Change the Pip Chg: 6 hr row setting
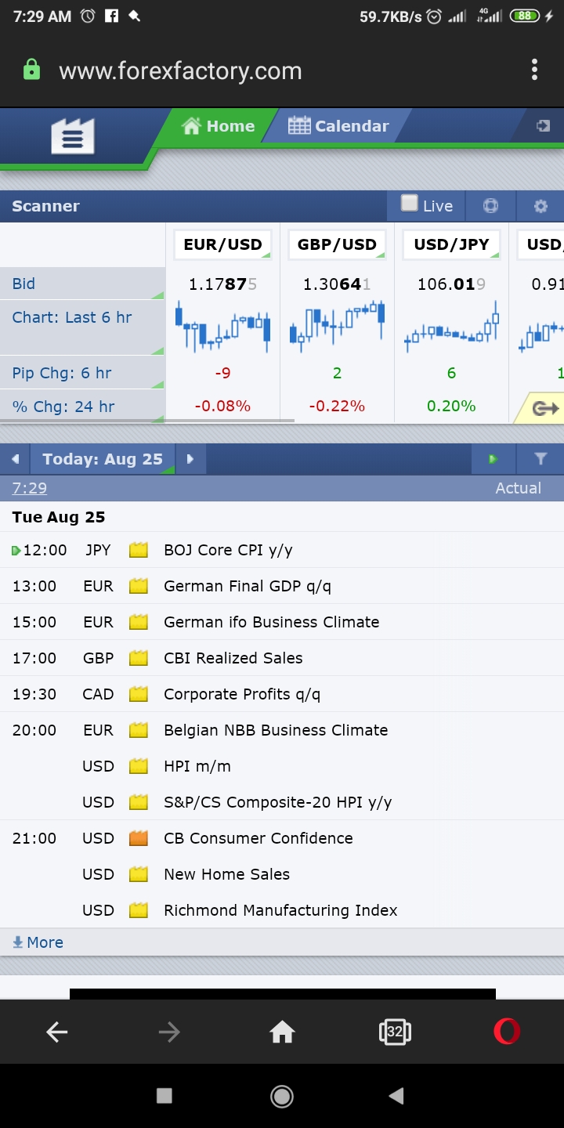 82,373
